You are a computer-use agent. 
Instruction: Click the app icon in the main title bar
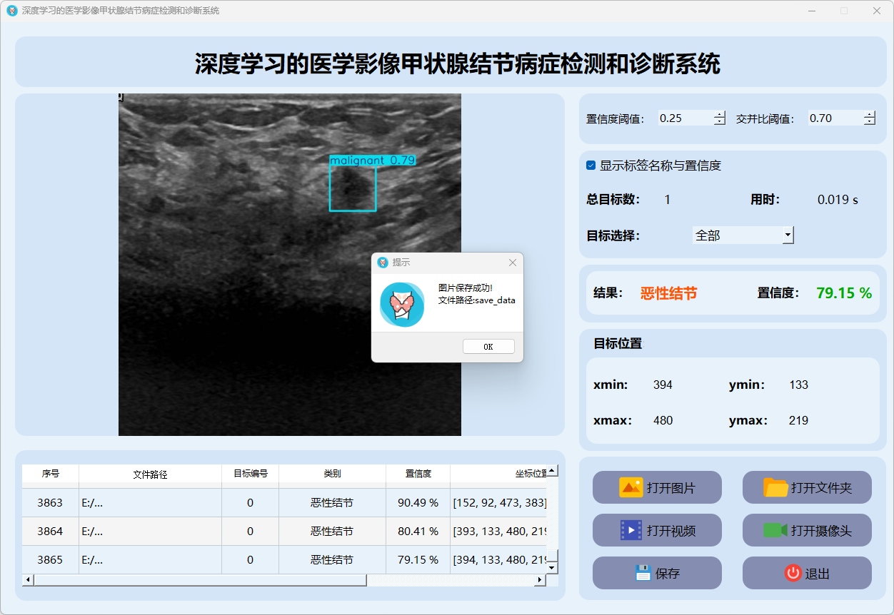tap(11, 11)
